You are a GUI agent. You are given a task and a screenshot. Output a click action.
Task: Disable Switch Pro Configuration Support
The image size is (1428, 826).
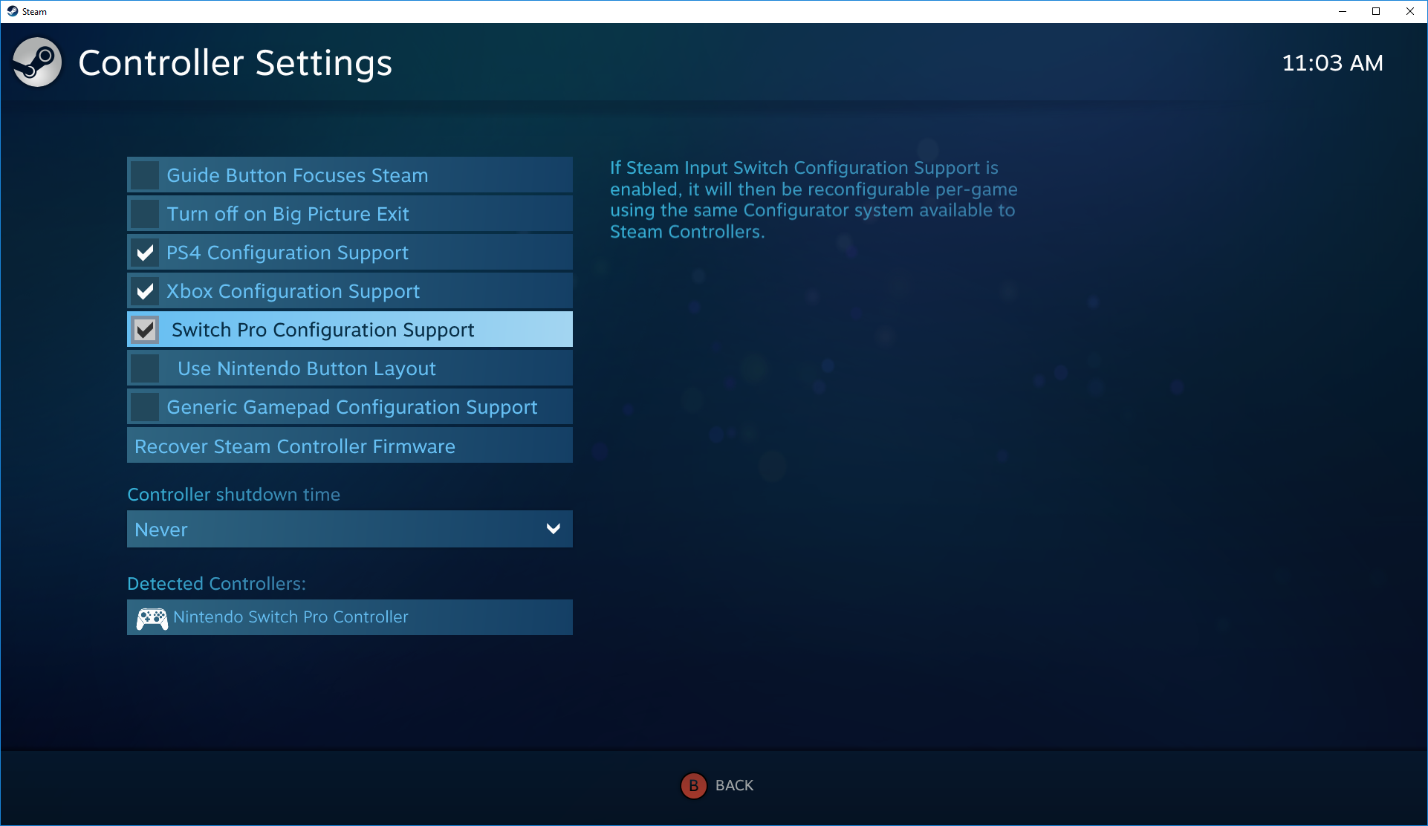148,329
